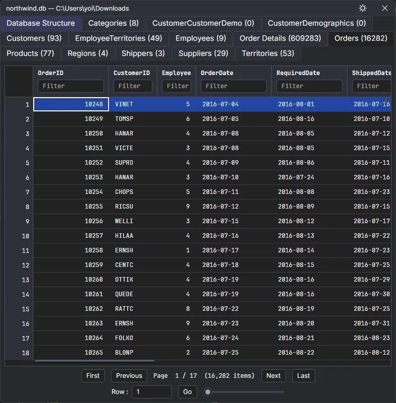Jump to the Last page
This screenshot has height=403, width=396.
pyautogui.click(x=303, y=376)
